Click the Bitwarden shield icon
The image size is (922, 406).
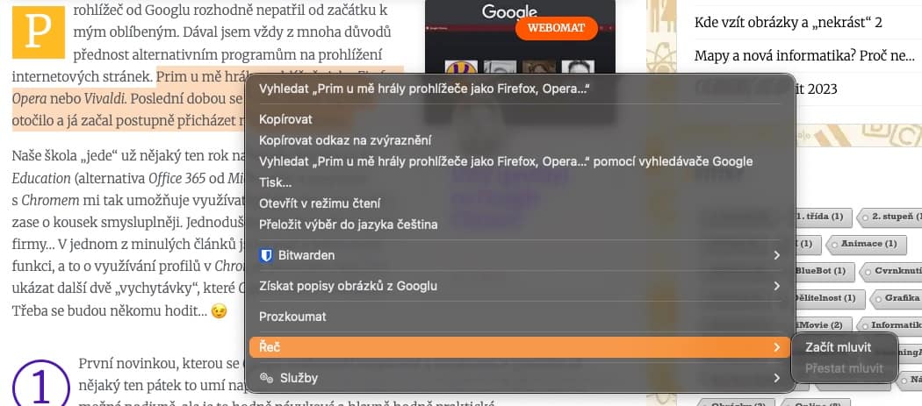(266, 255)
